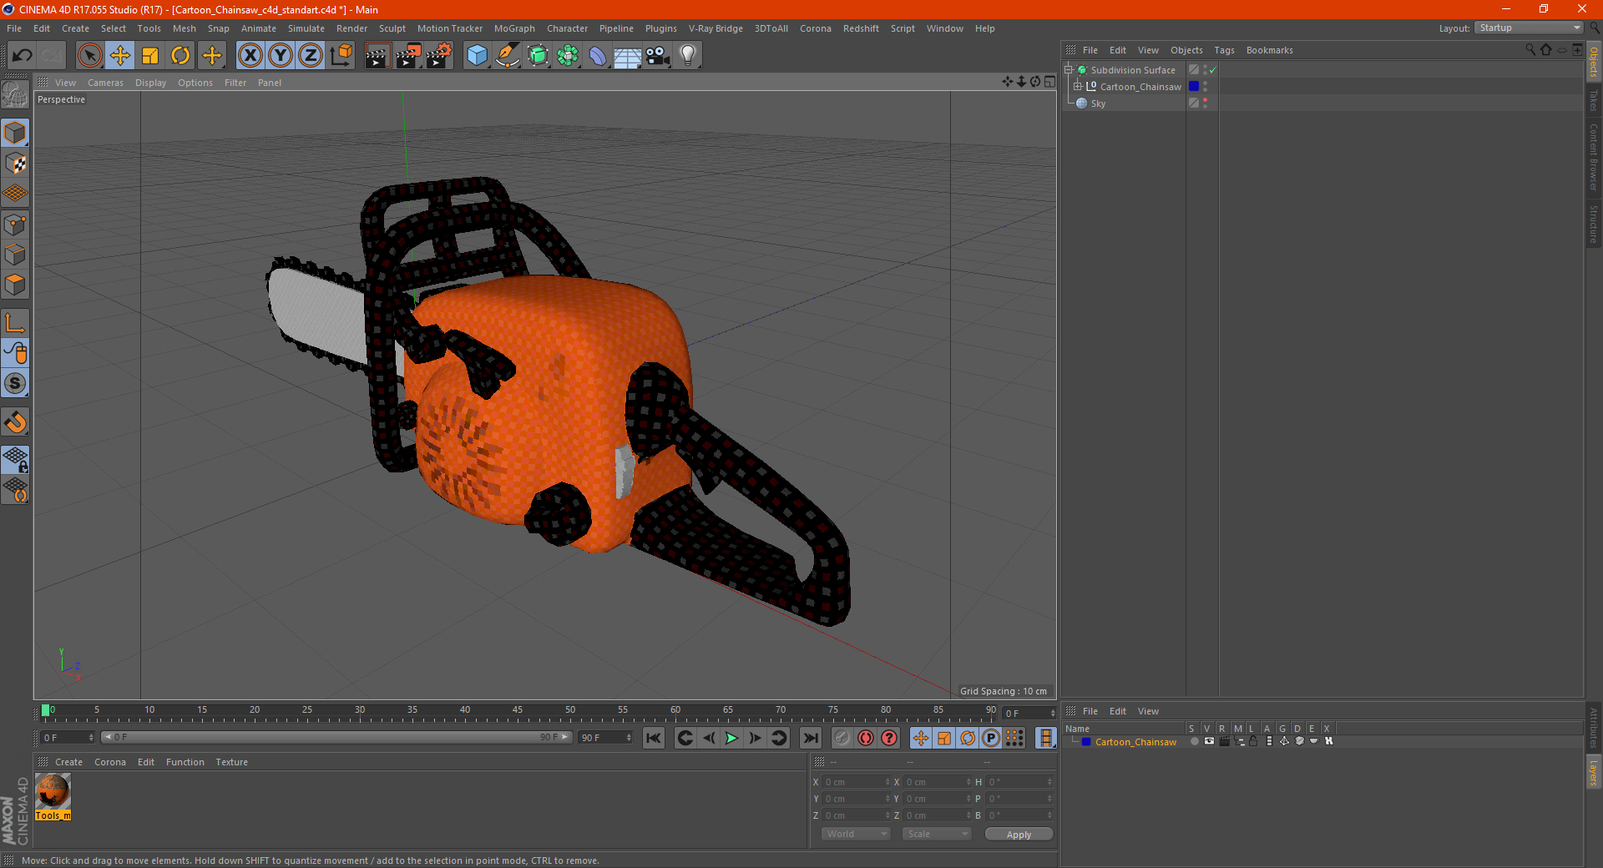
Task: Click the Undo arrow icon
Action: tap(22, 56)
